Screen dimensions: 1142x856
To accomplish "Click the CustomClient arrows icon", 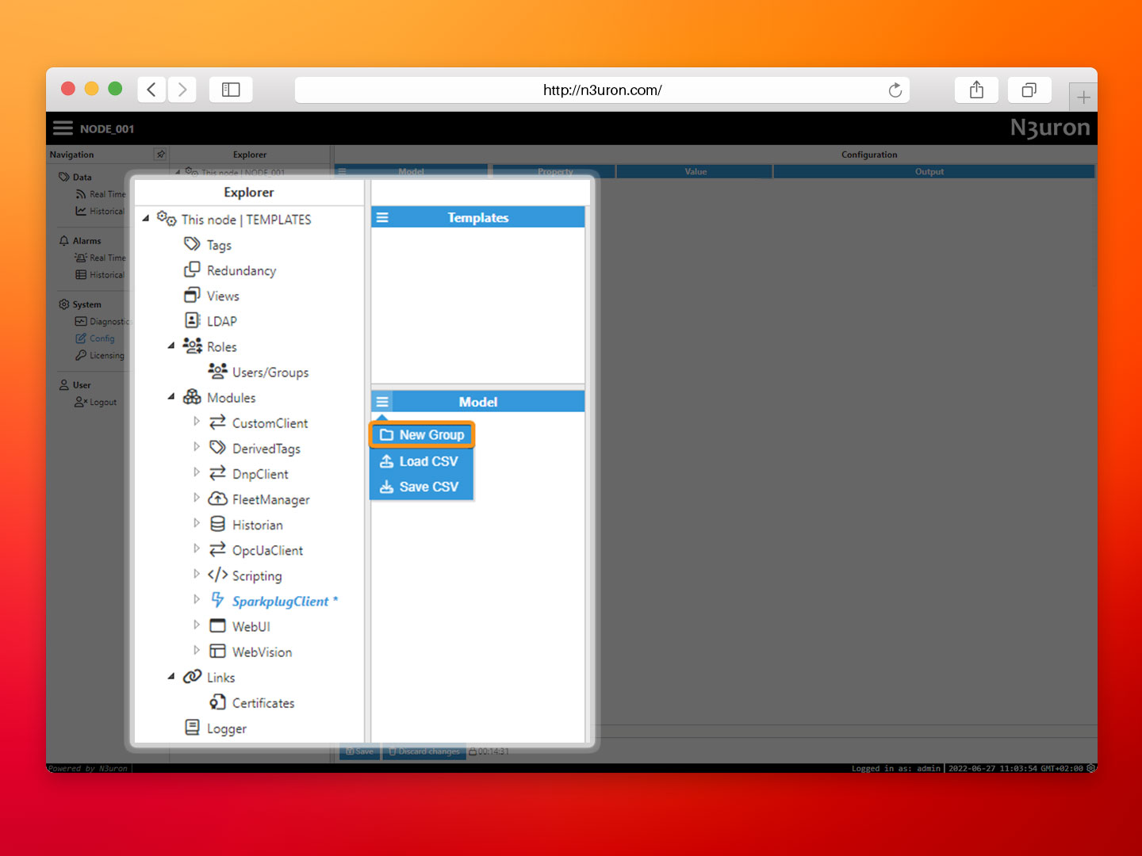I will [x=217, y=422].
